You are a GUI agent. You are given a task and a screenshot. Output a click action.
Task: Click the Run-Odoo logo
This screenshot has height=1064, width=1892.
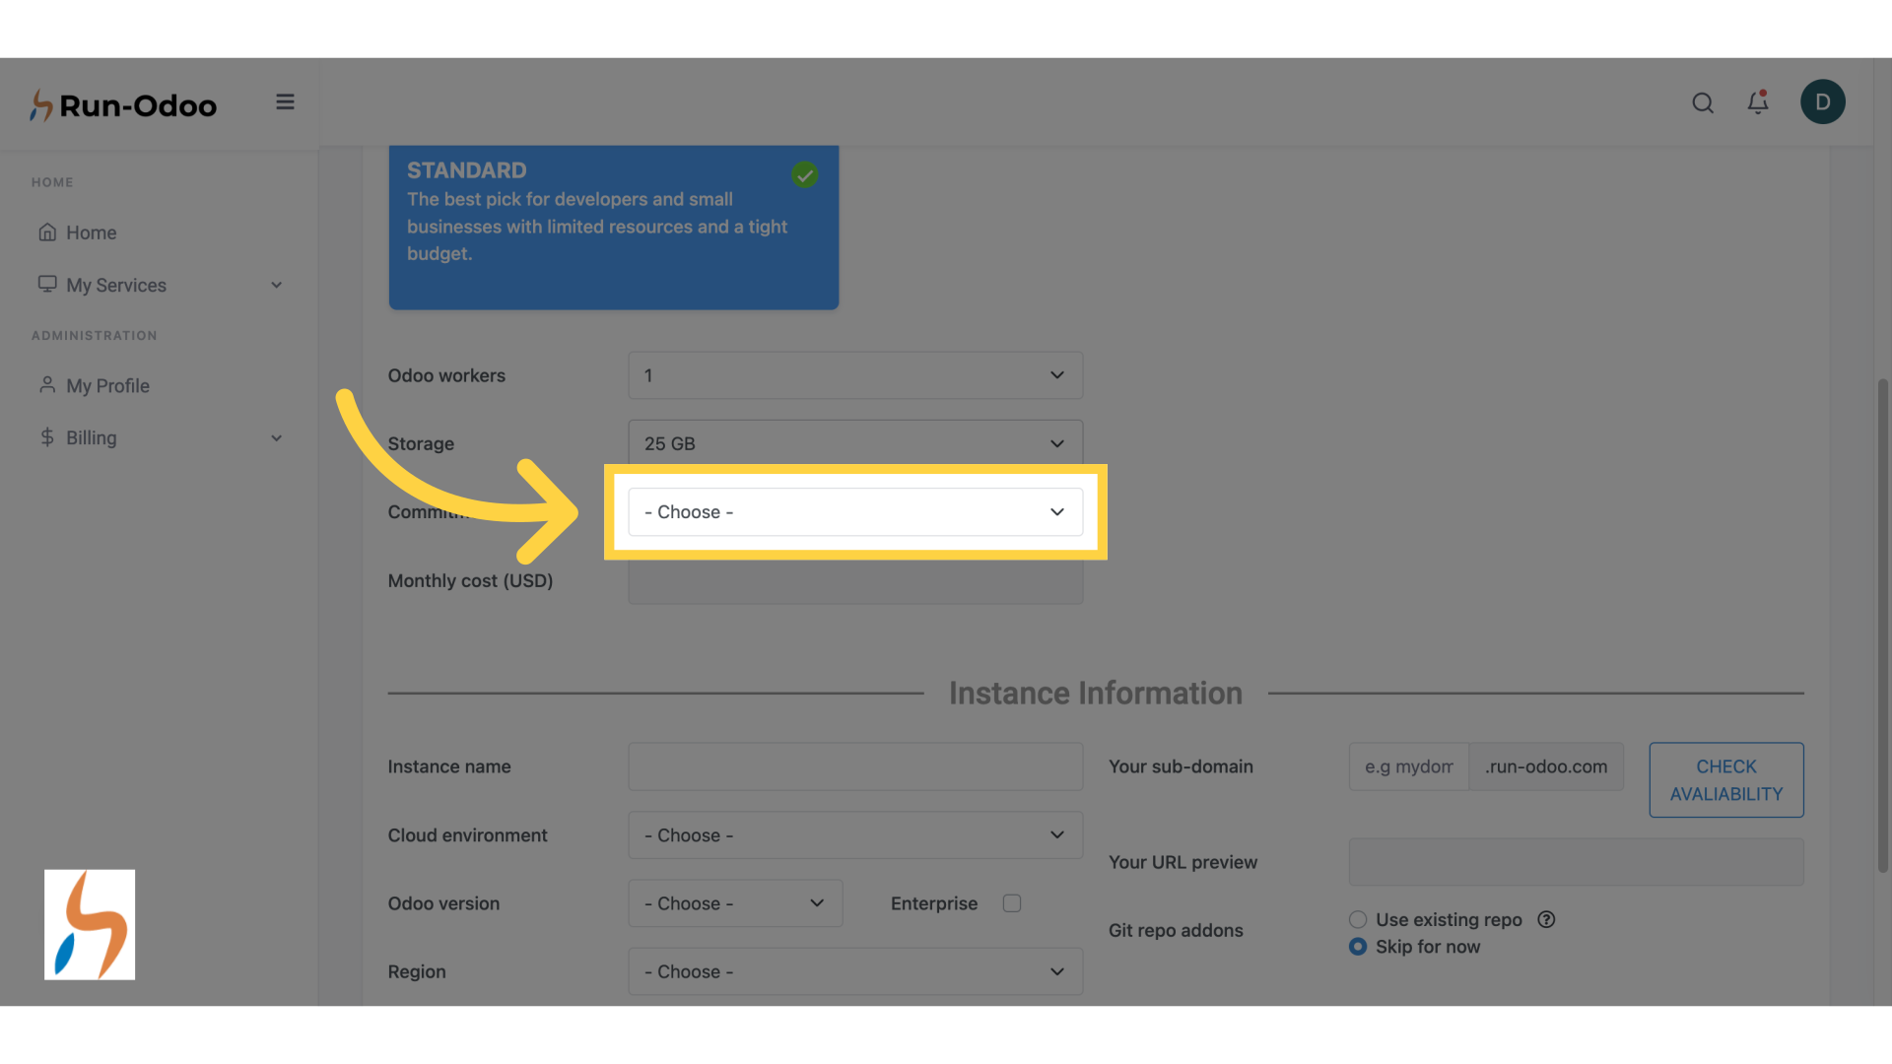point(123,105)
